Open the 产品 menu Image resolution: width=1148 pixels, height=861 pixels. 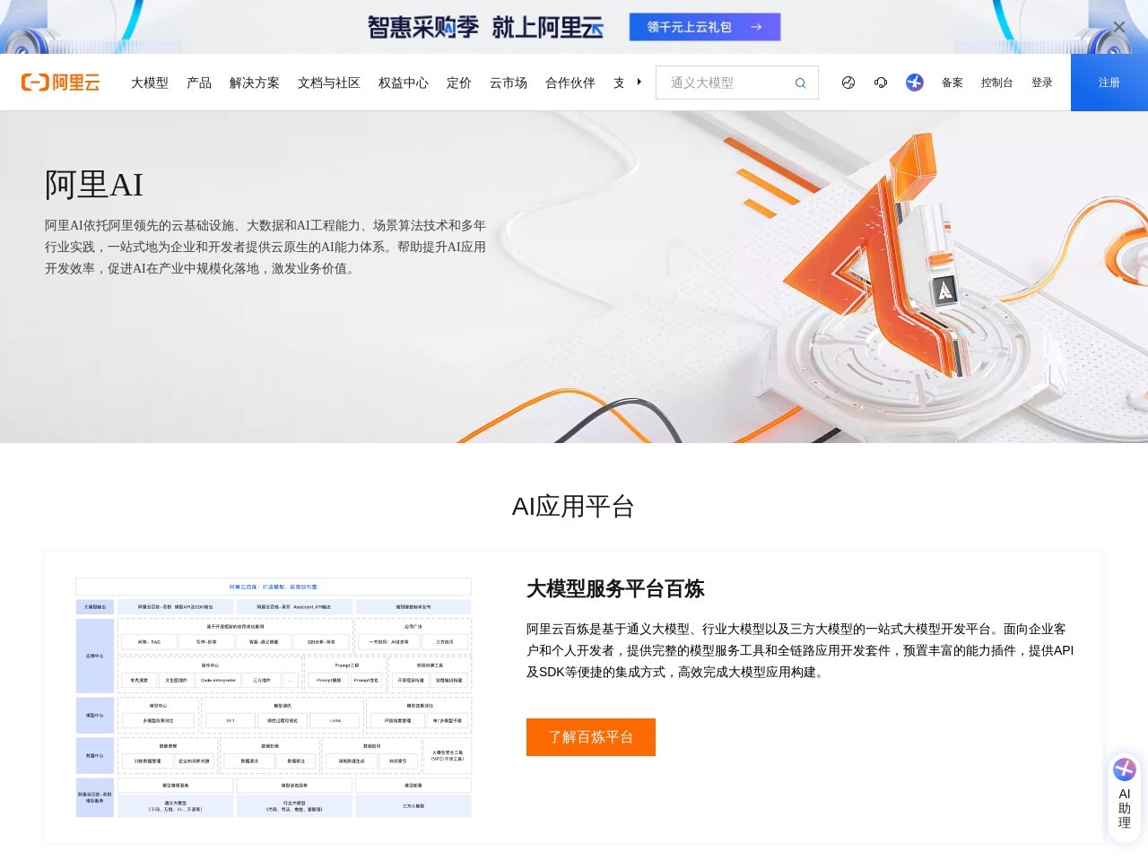[199, 83]
